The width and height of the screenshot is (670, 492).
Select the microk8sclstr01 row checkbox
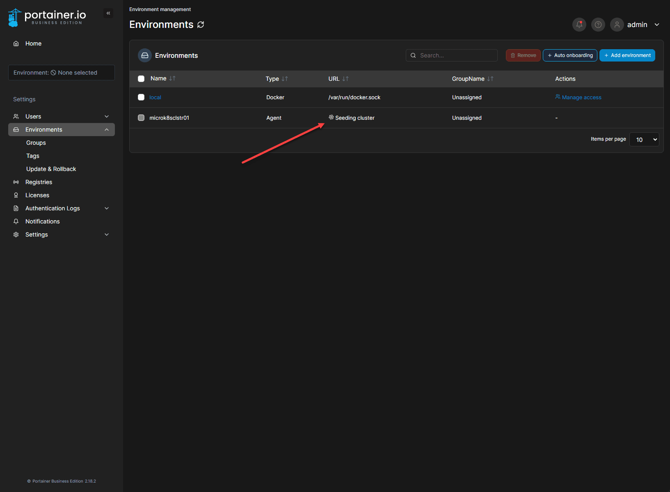coord(141,118)
